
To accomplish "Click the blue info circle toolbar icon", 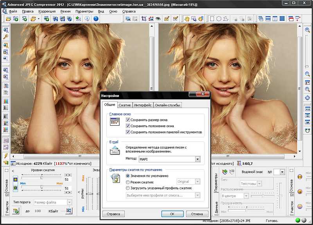I will coord(87,19).
